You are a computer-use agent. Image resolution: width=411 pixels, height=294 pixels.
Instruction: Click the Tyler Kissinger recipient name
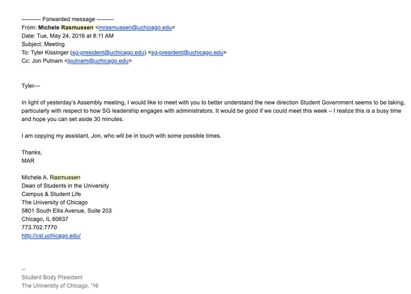pyautogui.click(x=50, y=53)
